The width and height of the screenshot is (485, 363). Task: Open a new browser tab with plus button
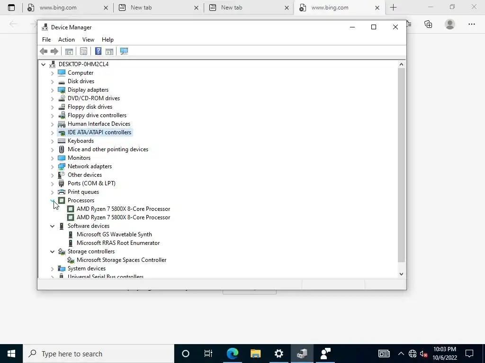click(x=393, y=8)
